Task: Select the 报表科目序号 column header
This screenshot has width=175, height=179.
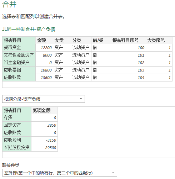Action: point(128,40)
